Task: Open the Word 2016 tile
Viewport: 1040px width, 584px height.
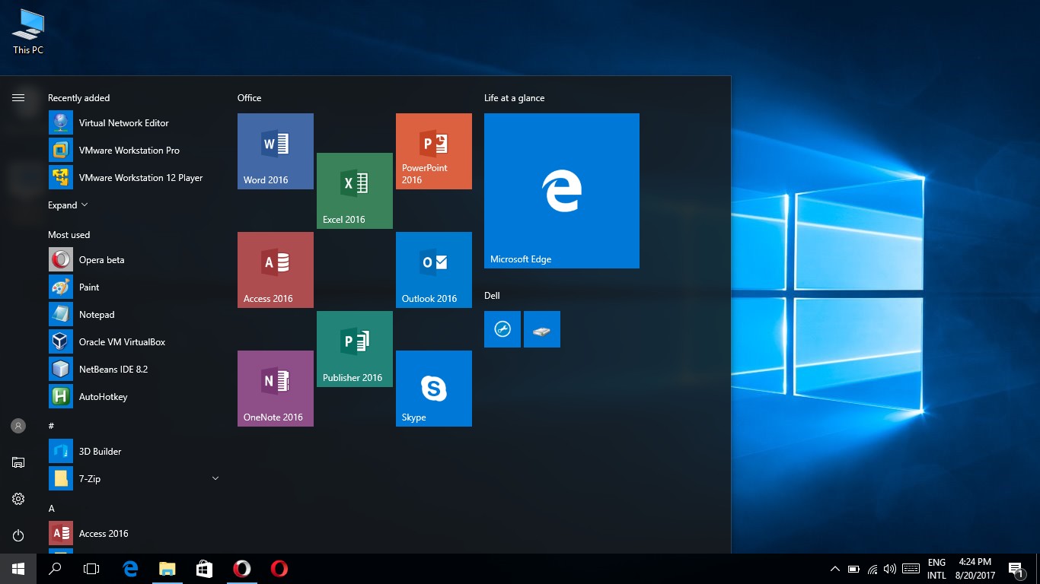Action: [275, 151]
